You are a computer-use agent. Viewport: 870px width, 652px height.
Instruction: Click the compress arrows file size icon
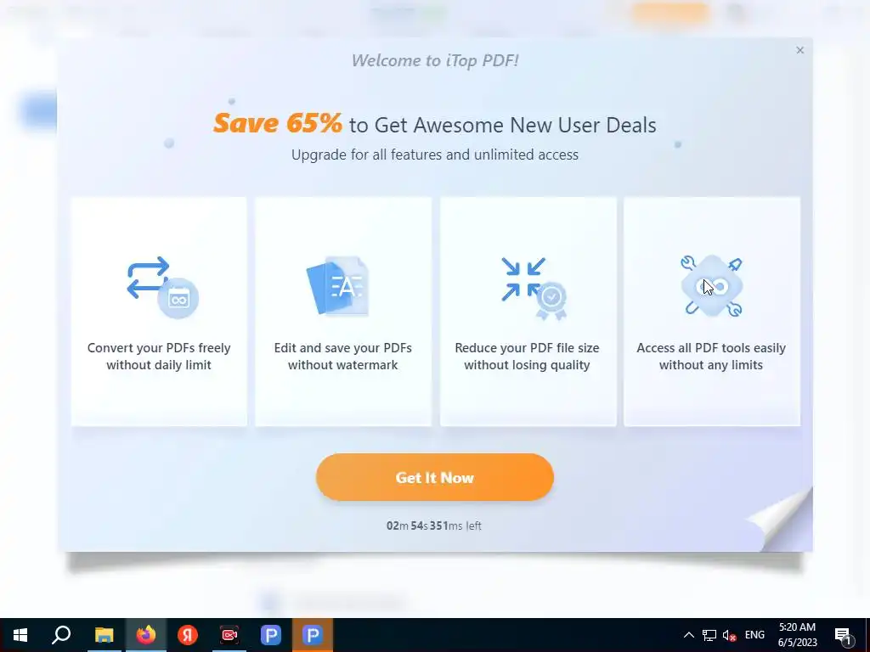coord(534,288)
